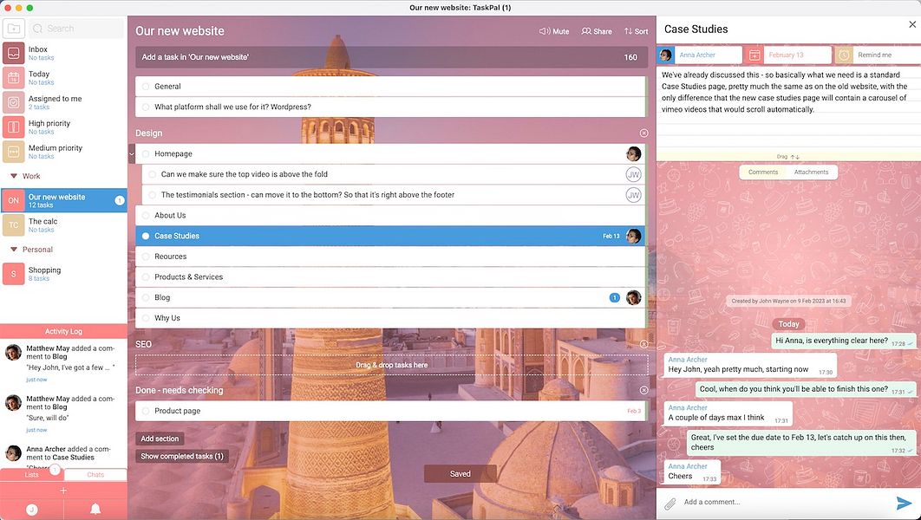The image size is (921, 520).
Task: Switch to the Chats tab
Action: point(95,475)
